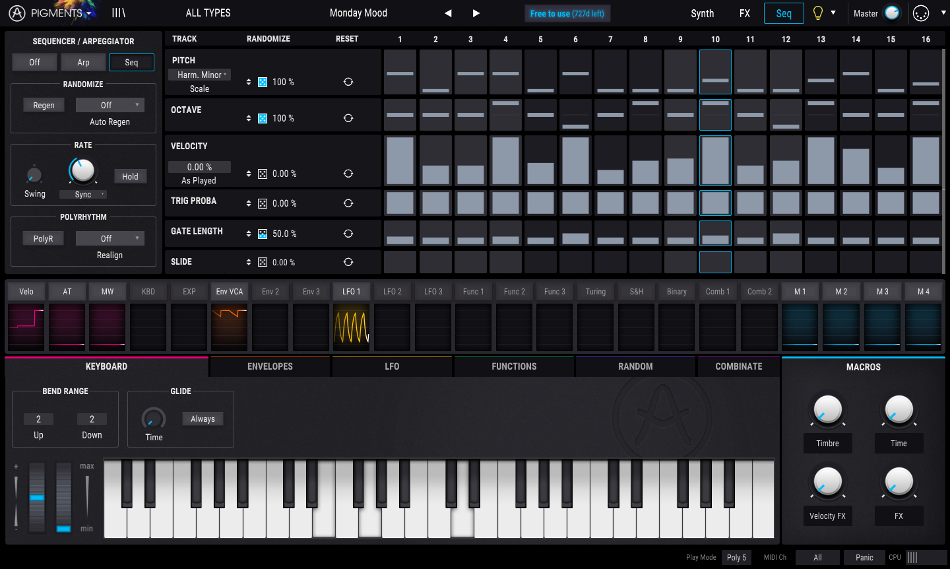Viewport: 950px width, 569px height.
Task: Open the Auto Regen Off dropdown
Action: (110, 105)
